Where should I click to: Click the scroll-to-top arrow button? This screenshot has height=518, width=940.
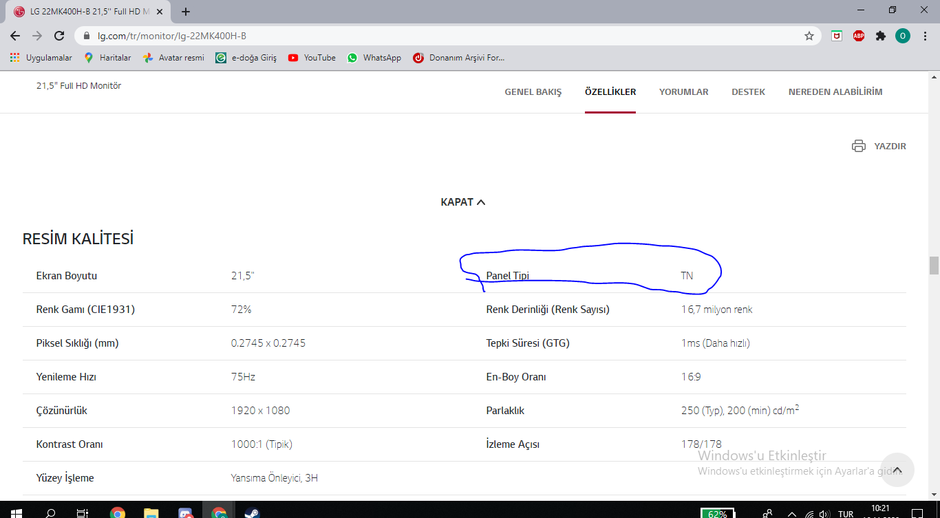pos(897,470)
